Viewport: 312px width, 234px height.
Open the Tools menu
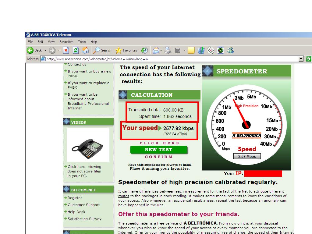[82, 42]
